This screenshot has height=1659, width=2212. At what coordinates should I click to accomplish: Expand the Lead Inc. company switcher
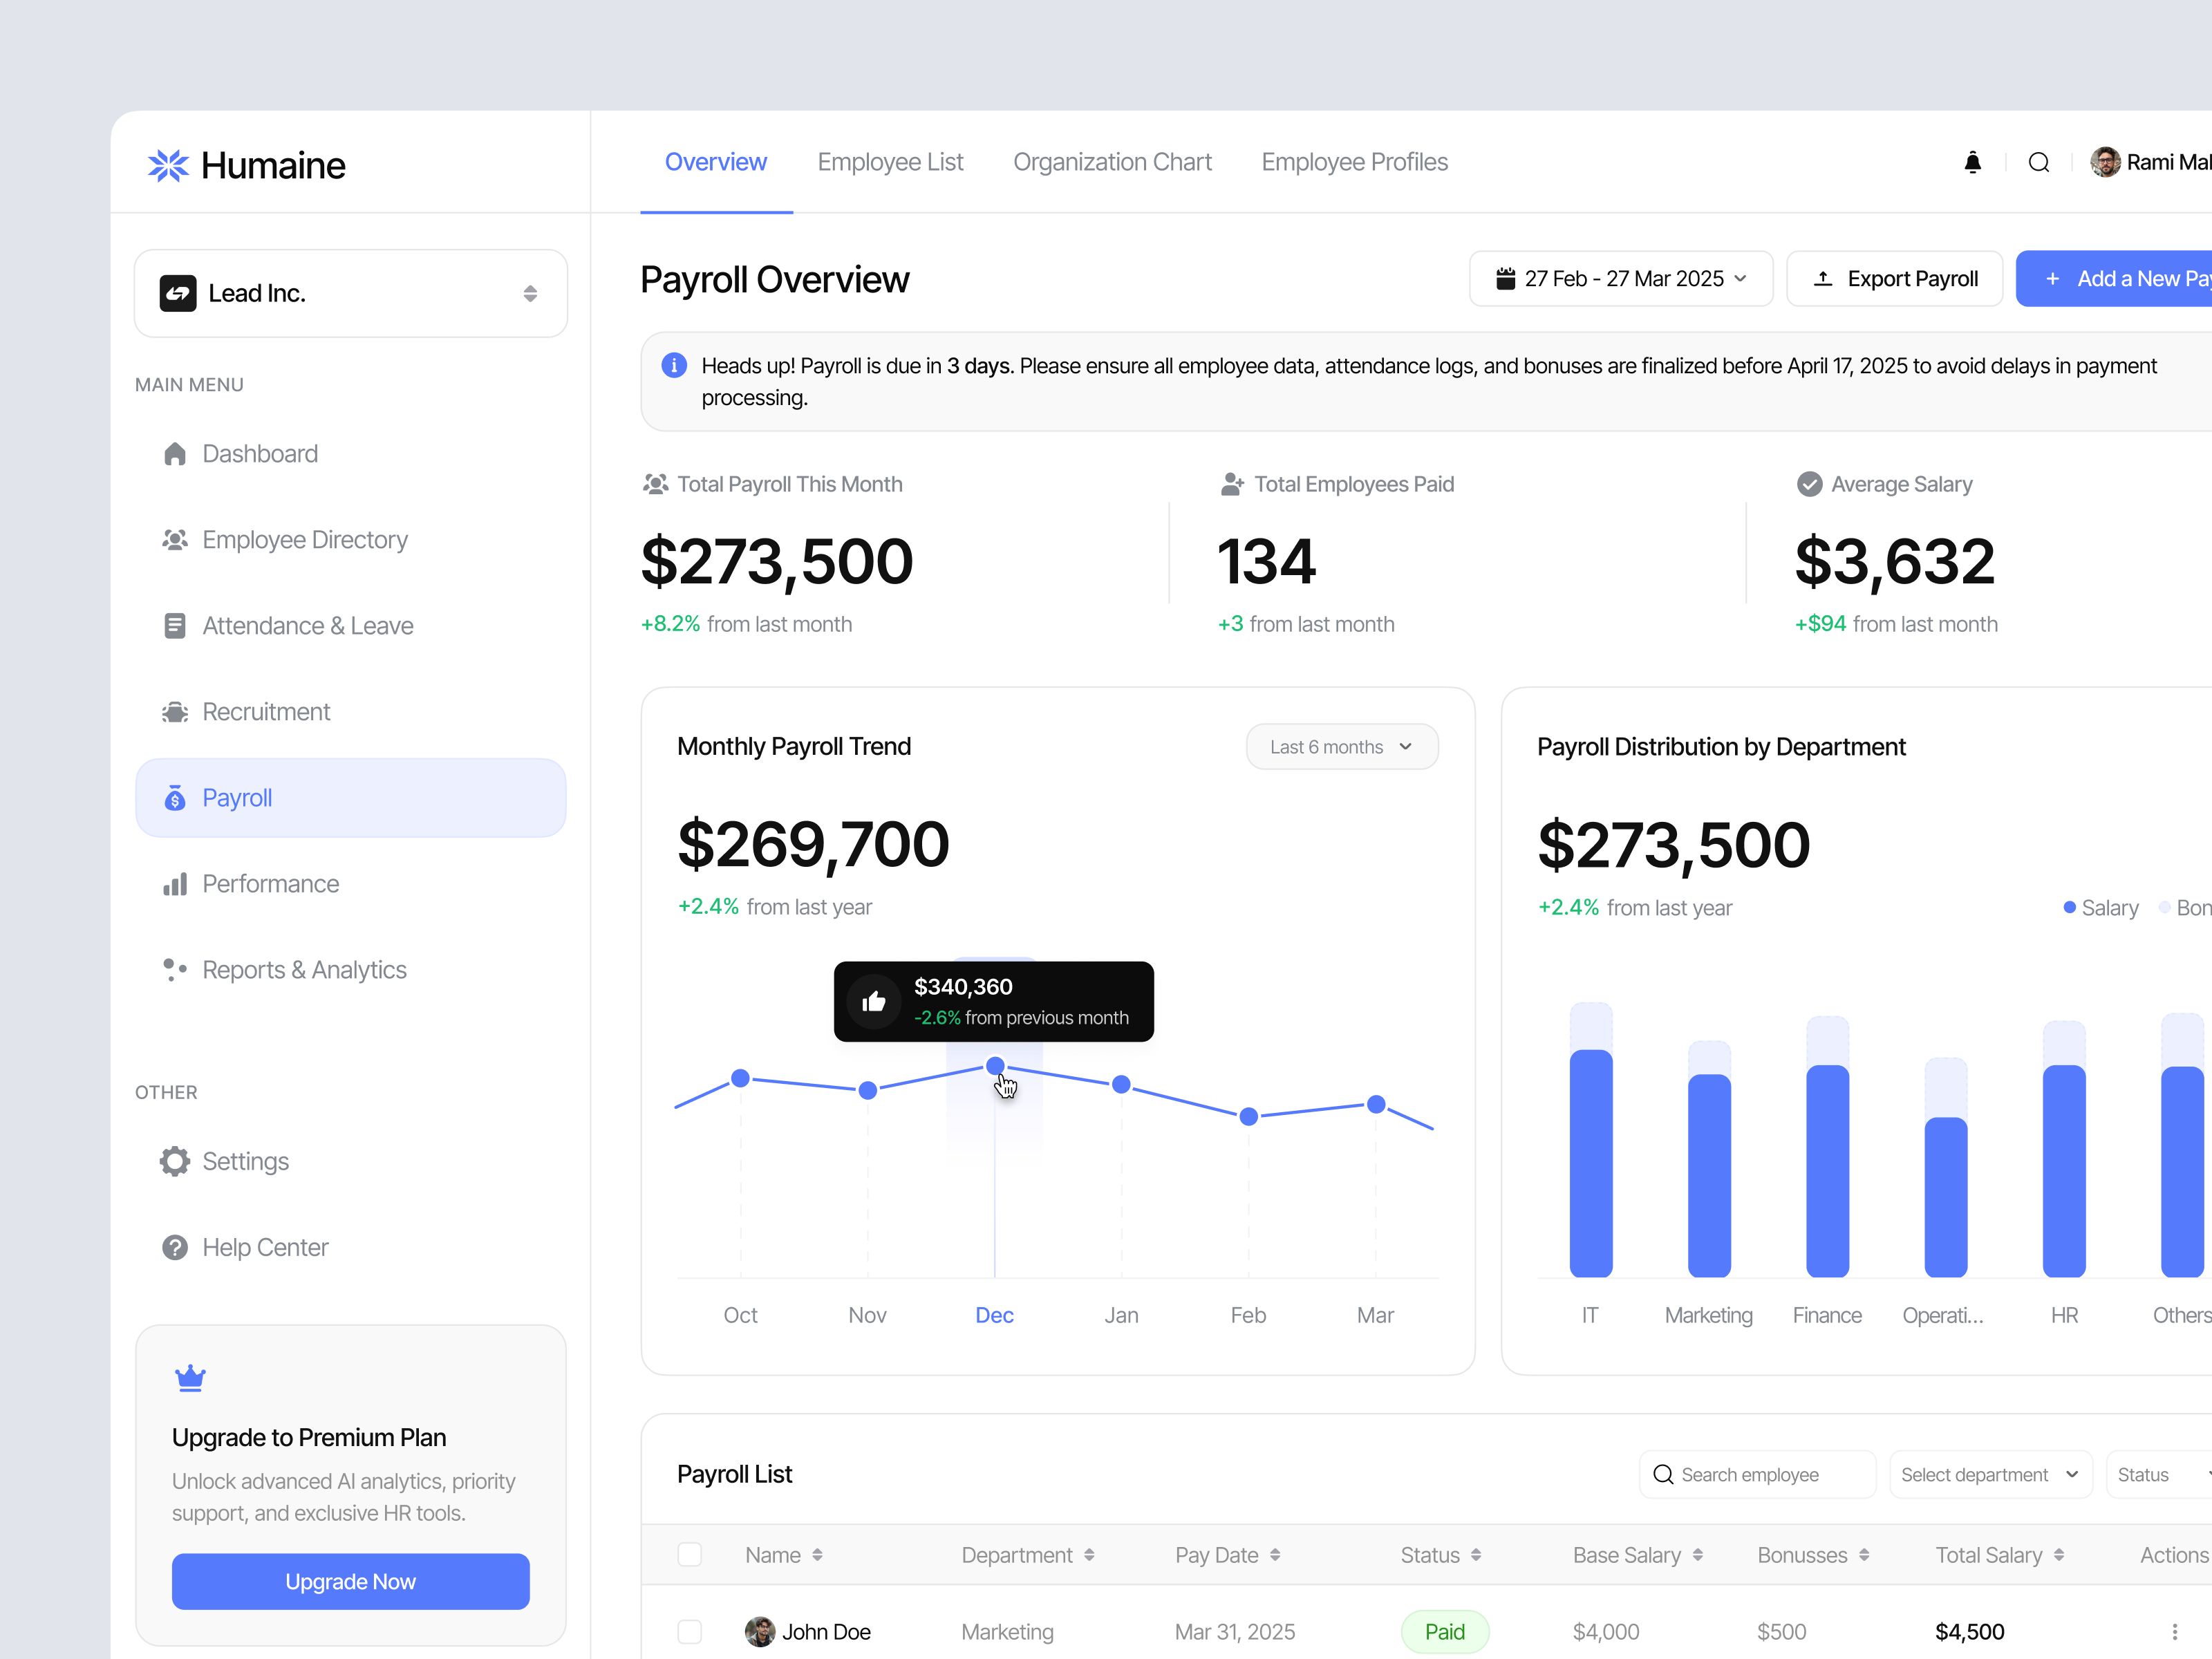[x=530, y=293]
